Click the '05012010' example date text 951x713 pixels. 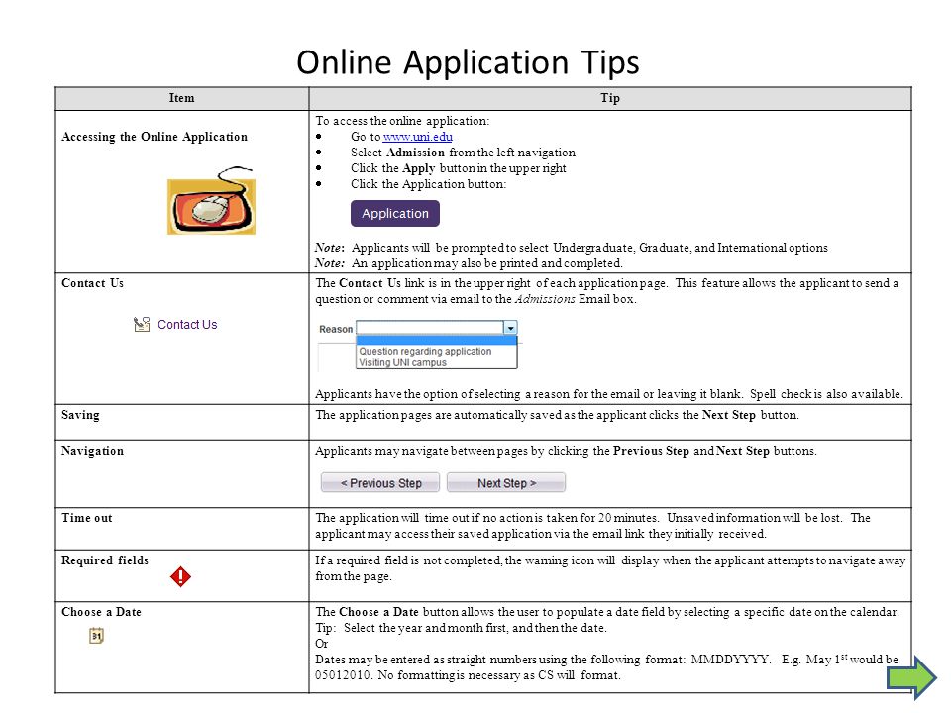[343, 674]
